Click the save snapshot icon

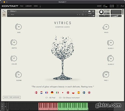coord(83,15)
